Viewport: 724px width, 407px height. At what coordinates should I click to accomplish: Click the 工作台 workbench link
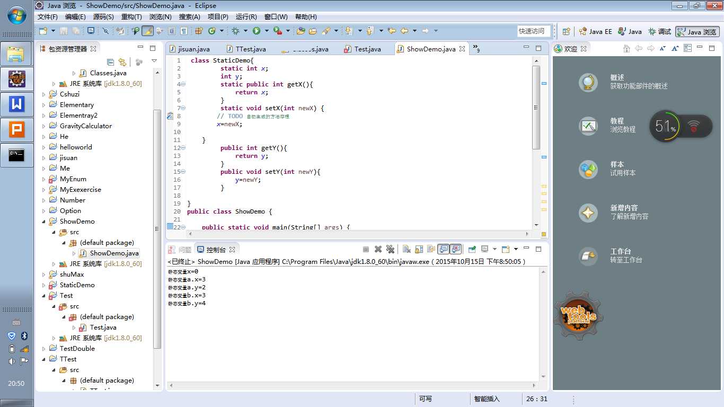coord(621,251)
